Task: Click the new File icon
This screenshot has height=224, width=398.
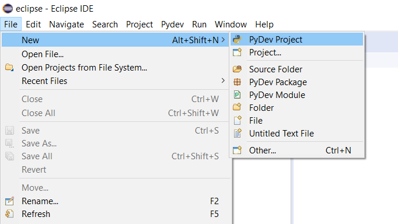Action: (x=238, y=120)
